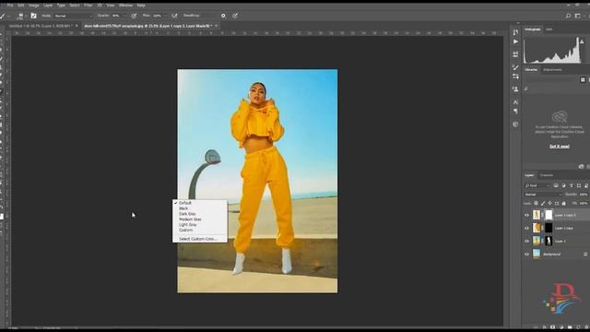Choose Dark Gray canvas color option

[x=200, y=214]
